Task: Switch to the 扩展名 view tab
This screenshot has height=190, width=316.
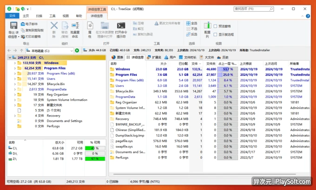Action: click(154, 58)
